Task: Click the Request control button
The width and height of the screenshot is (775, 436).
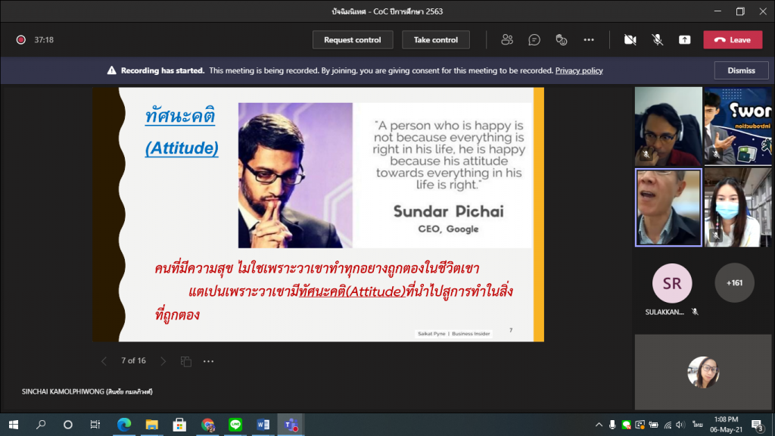Action: (x=353, y=39)
